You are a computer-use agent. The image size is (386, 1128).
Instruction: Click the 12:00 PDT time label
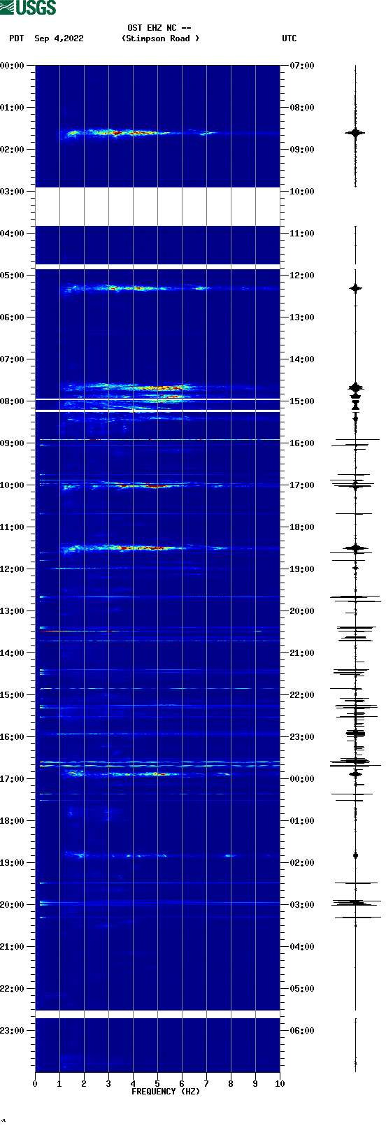click(13, 569)
